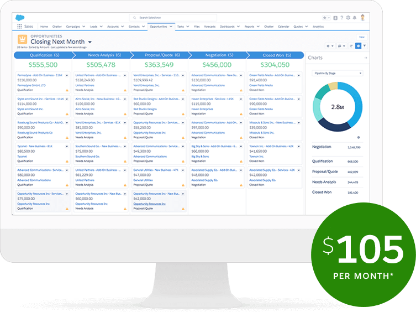Click the teal donut chart segment
The image size is (416, 312).
(x=323, y=92)
